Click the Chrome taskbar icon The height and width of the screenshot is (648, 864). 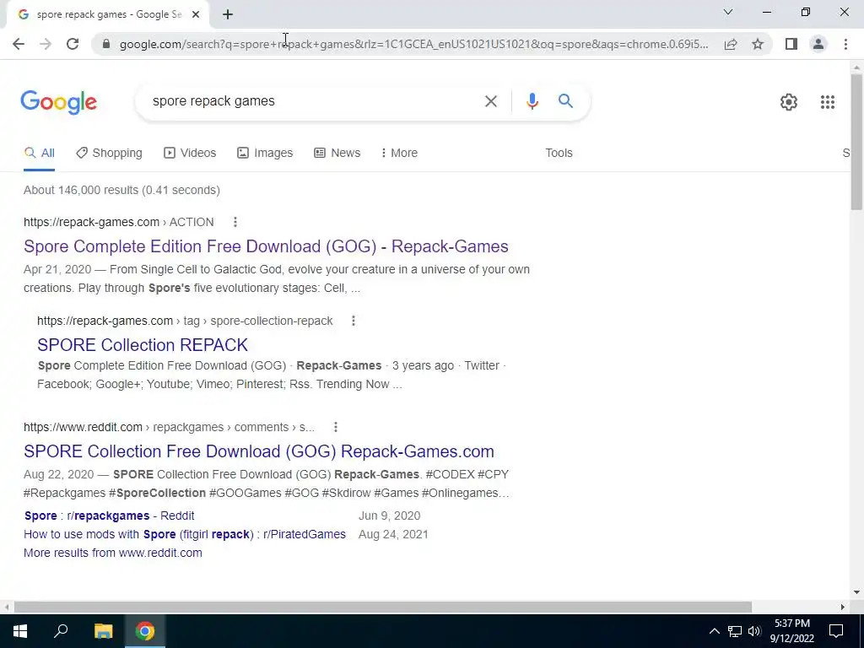click(x=145, y=631)
